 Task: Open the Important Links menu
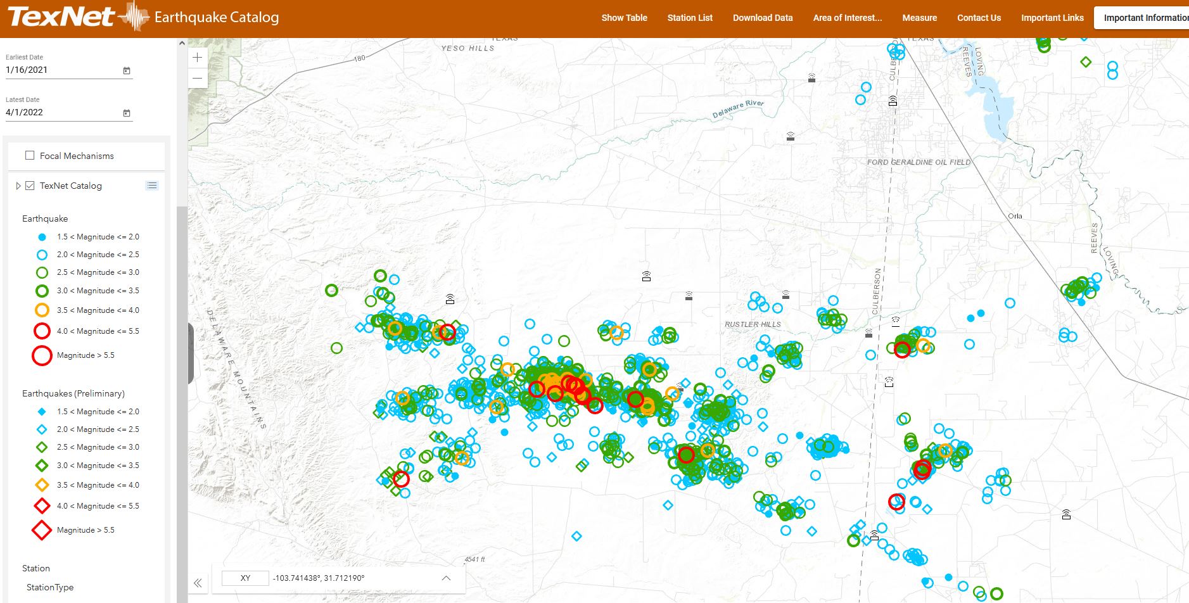[x=1052, y=18]
